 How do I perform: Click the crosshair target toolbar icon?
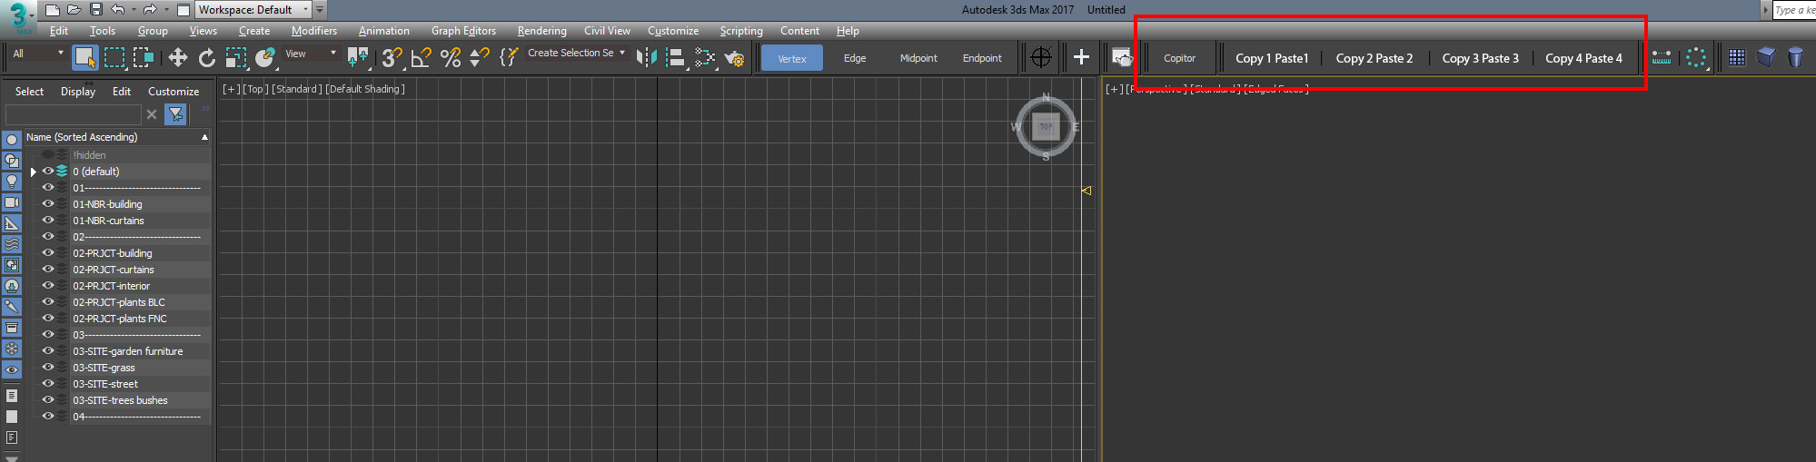coord(1041,57)
